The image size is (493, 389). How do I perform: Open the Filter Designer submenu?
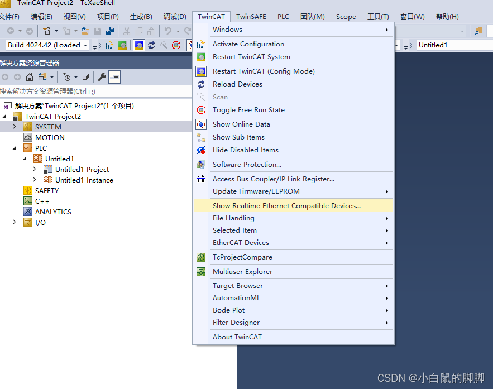tap(293, 323)
